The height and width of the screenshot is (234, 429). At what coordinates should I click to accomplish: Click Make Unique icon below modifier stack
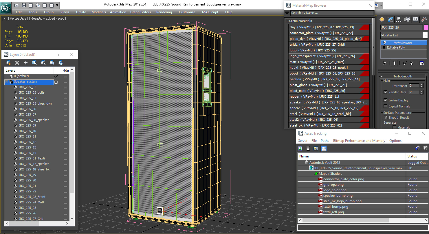point(404,63)
